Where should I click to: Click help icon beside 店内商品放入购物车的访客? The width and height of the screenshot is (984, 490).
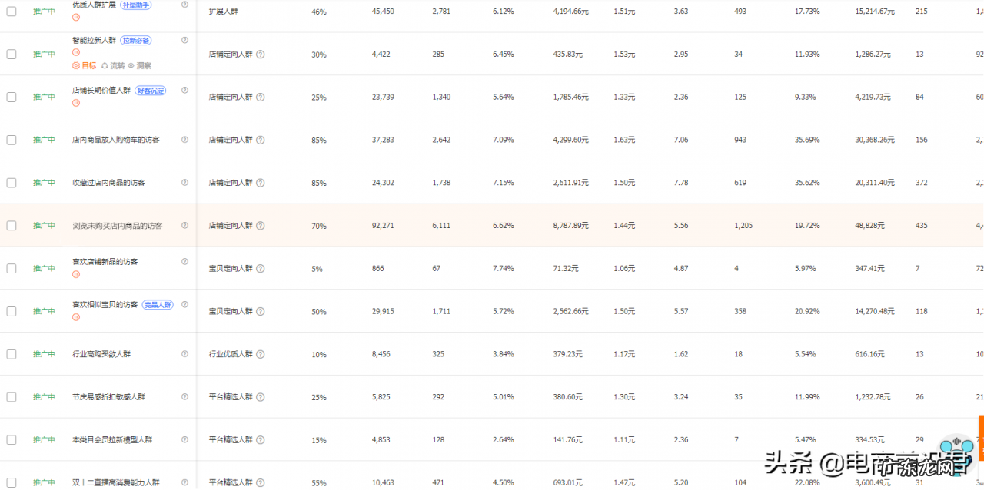click(184, 140)
